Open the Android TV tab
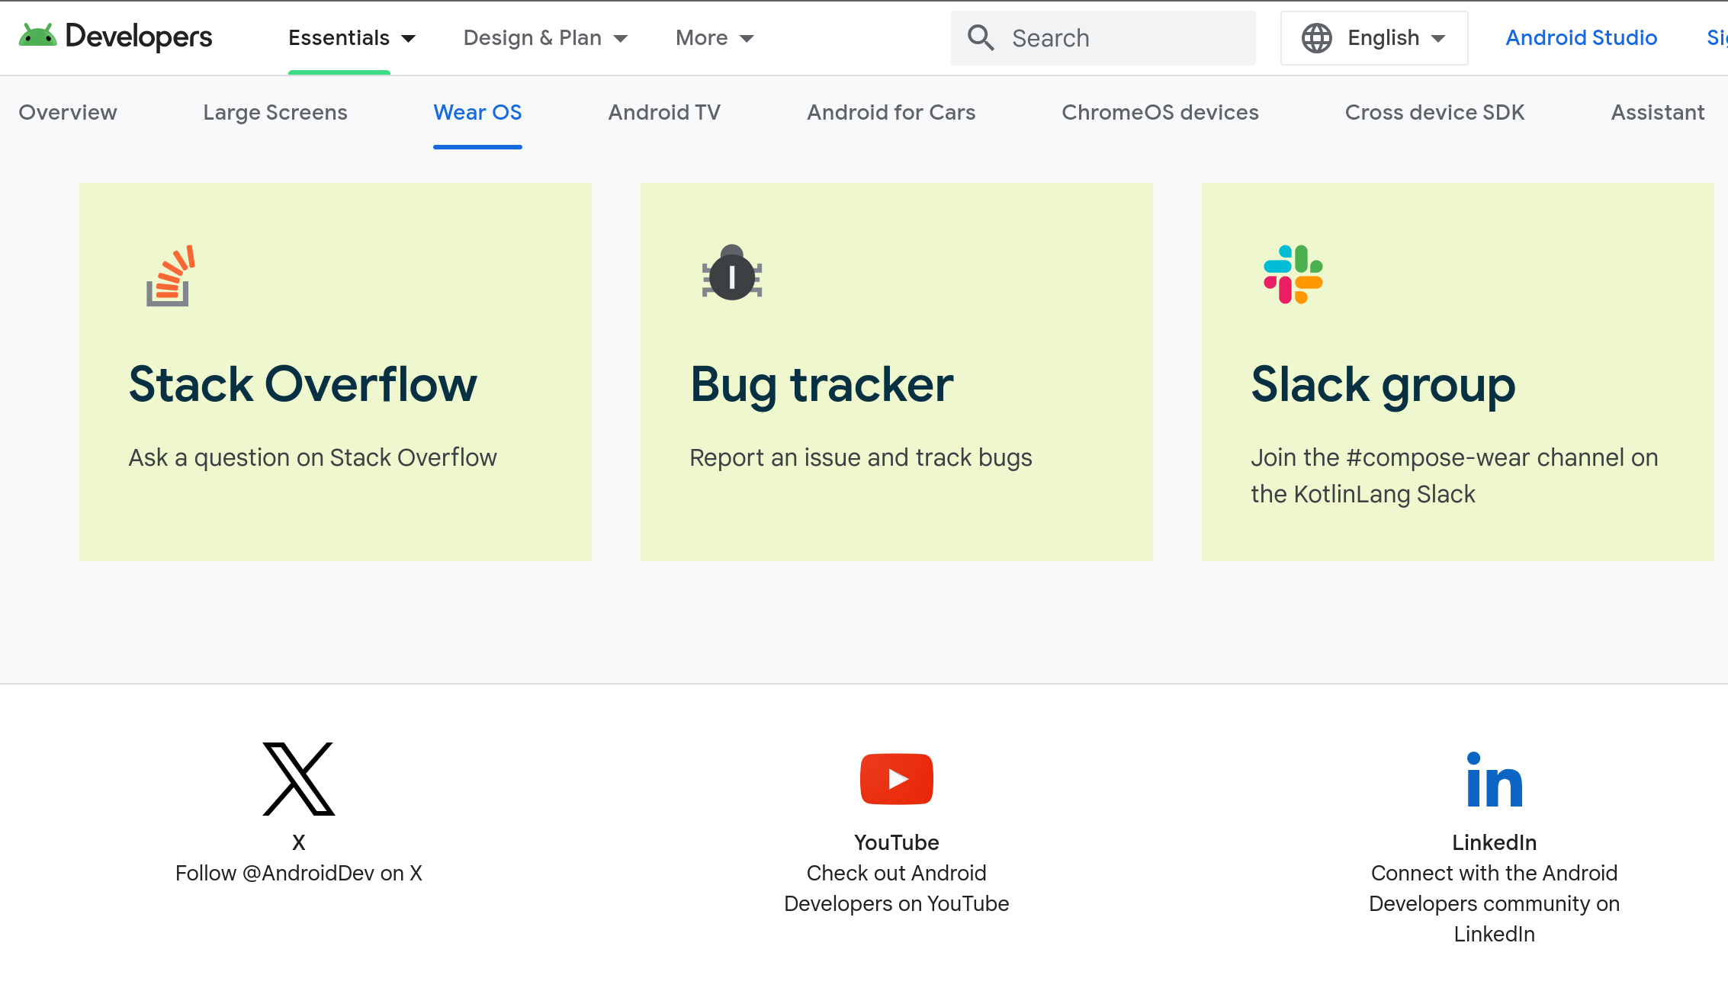The width and height of the screenshot is (1728, 991). pos(664,112)
